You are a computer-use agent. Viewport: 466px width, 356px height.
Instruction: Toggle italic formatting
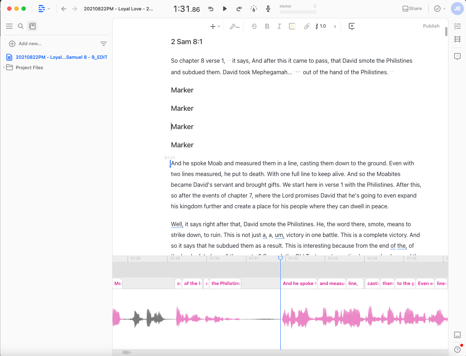pos(279,26)
